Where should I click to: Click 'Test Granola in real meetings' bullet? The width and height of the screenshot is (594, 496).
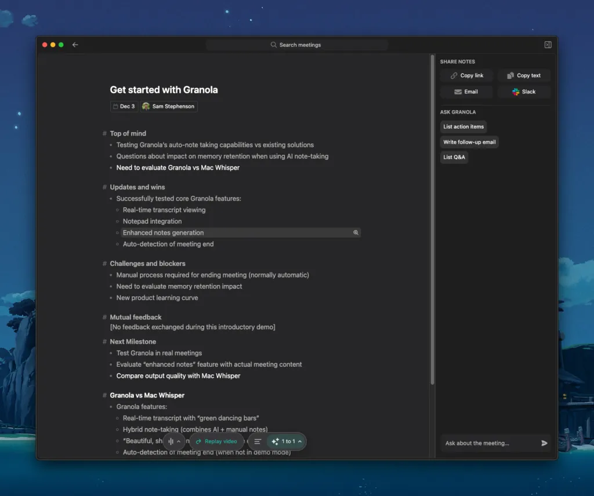[159, 353]
